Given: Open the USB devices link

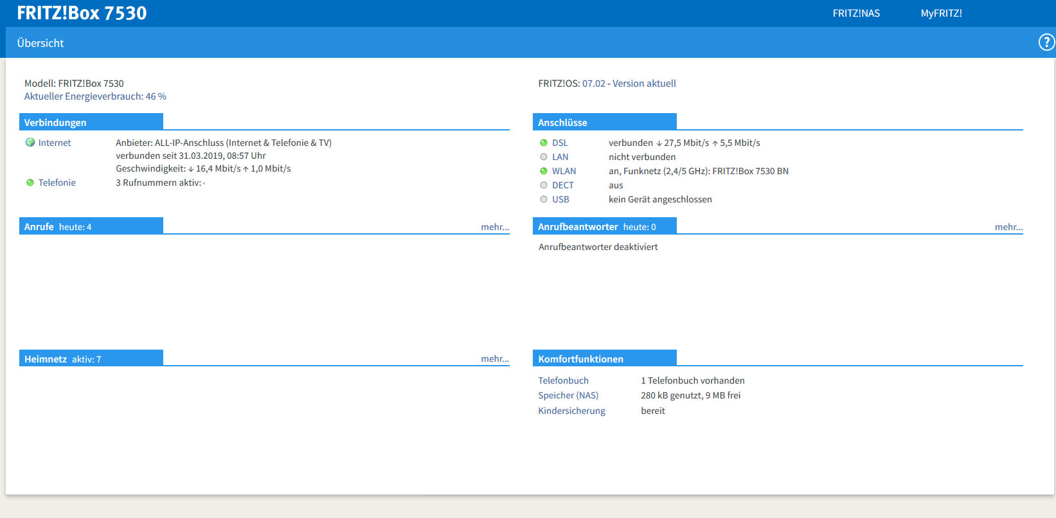Looking at the screenshot, I should coord(560,199).
